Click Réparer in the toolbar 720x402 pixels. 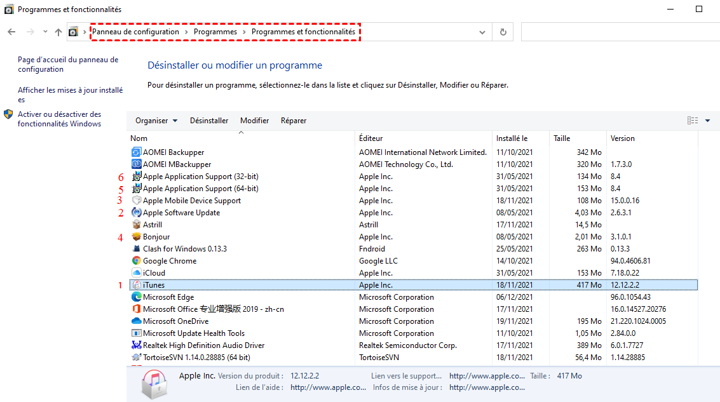point(294,120)
